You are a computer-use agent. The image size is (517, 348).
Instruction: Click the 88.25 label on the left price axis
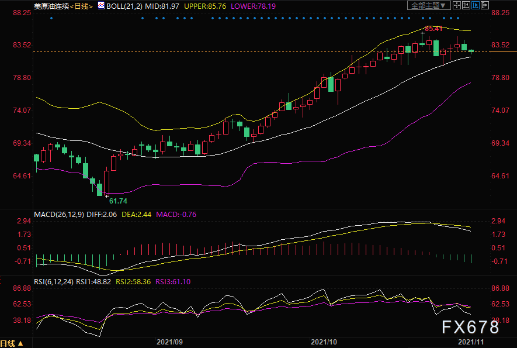tap(22, 12)
